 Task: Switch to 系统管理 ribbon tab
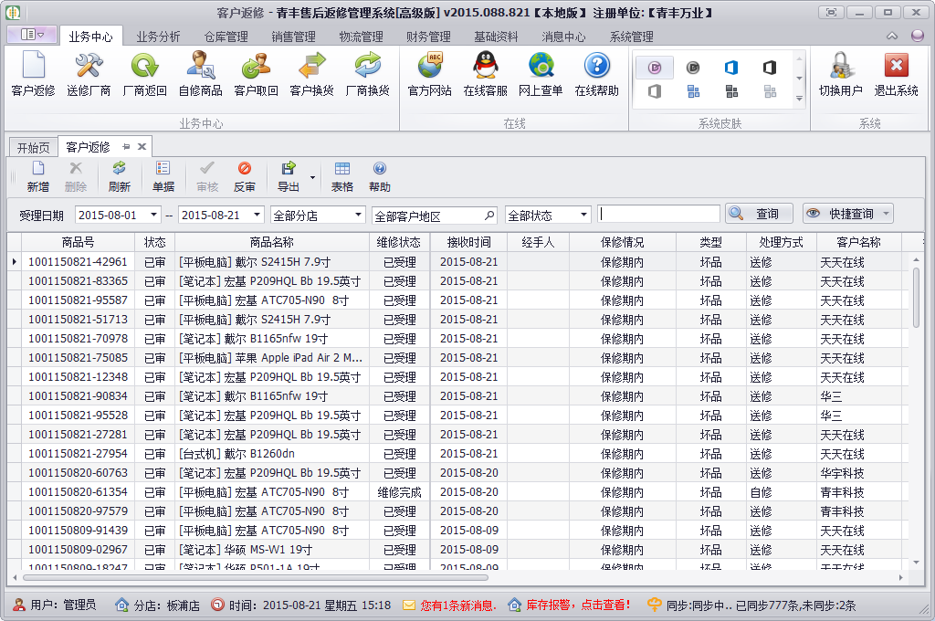(631, 37)
